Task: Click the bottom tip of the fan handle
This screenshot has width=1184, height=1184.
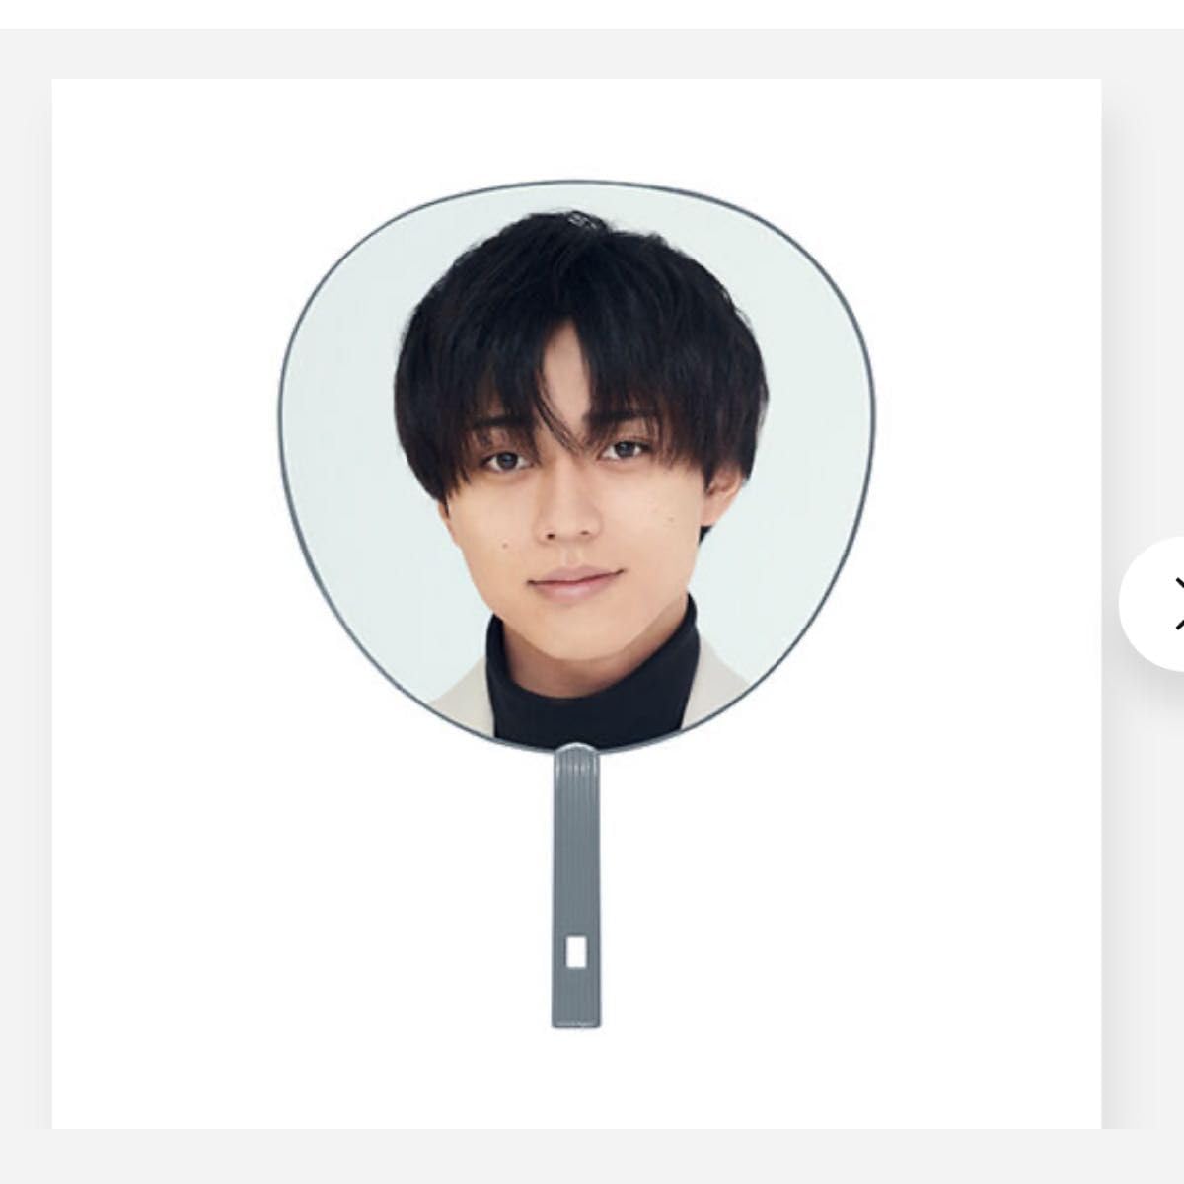Action: click(576, 1021)
